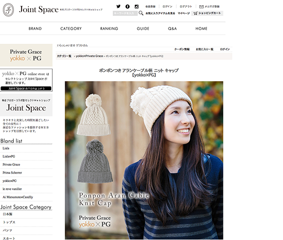Click the Joint Space oval logo emblem

(x=8, y=10)
